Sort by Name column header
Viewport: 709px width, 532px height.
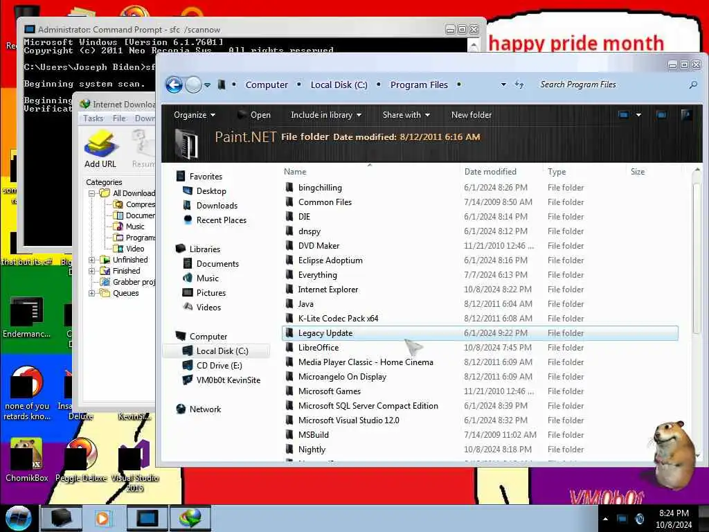295,172
